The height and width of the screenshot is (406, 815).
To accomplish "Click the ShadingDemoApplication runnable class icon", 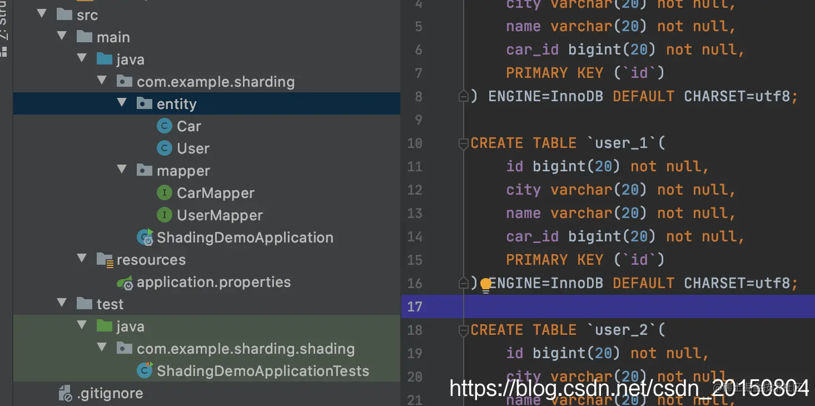I will [x=145, y=237].
